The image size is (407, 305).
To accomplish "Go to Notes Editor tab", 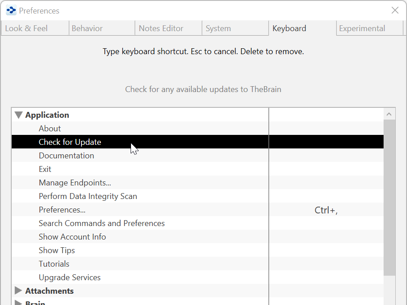I will (x=161, y=28).
